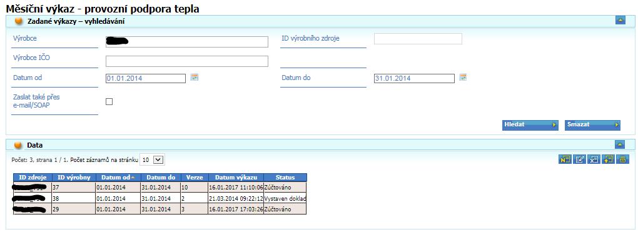
Task: Click the upload document arrow icon
Action: (x=608, y=159)
